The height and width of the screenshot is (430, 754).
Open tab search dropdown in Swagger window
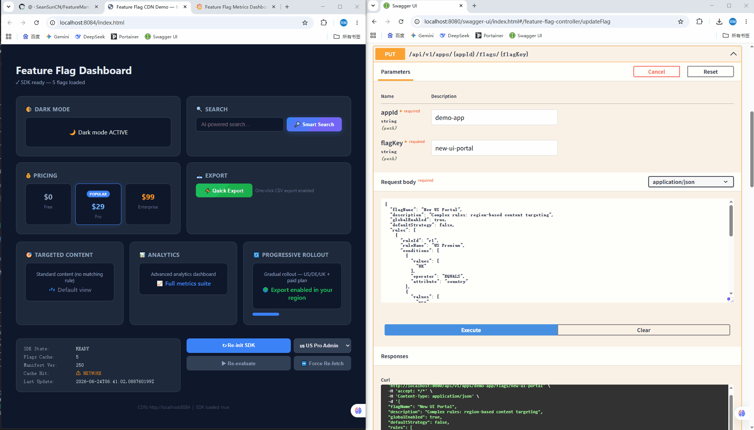click(373, 6)
